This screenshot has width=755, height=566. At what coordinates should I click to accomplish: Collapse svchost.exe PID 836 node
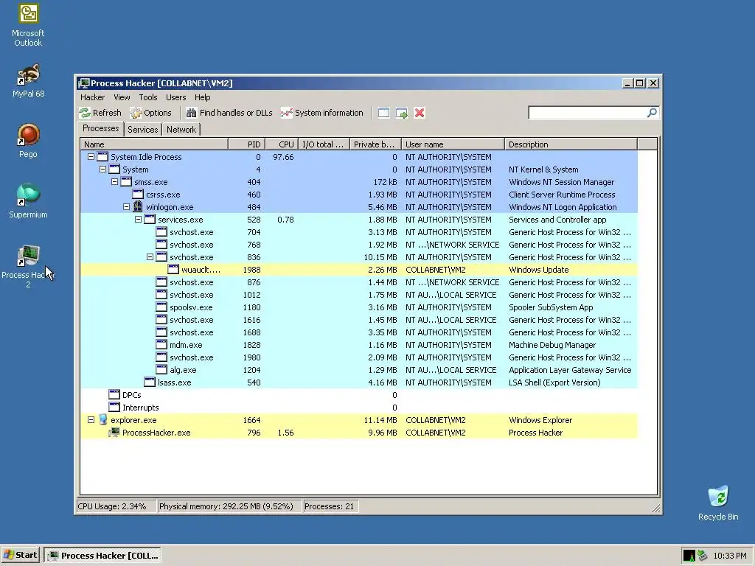point(150,257)
